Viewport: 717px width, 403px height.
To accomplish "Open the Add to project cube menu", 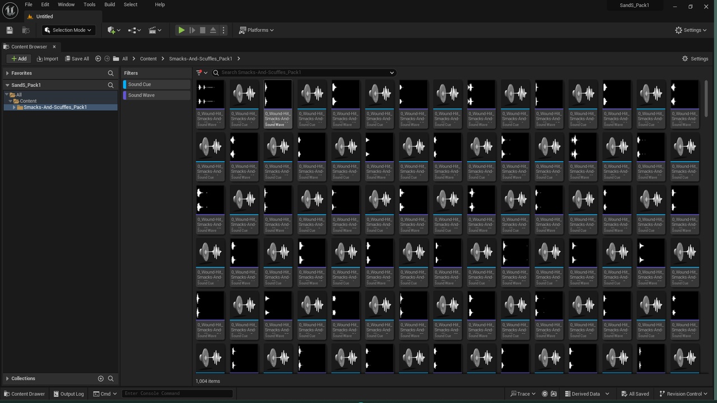I will pos(114,30).
